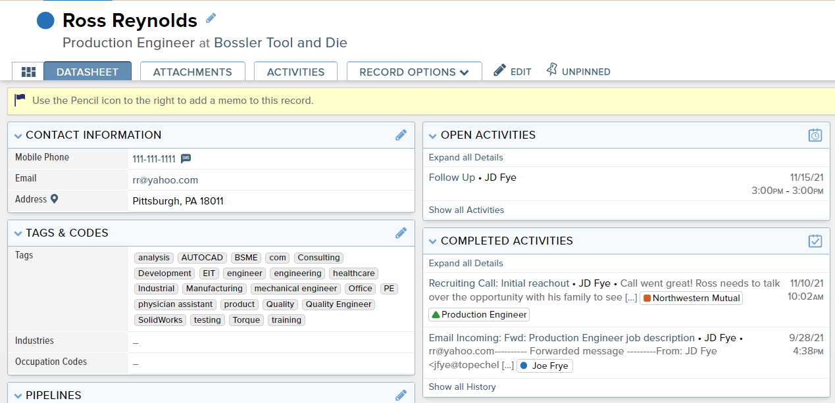The height and width of the screenshot is (403, 835).
Task: Expand all Details under Open Activities
Action: [466, 157]
